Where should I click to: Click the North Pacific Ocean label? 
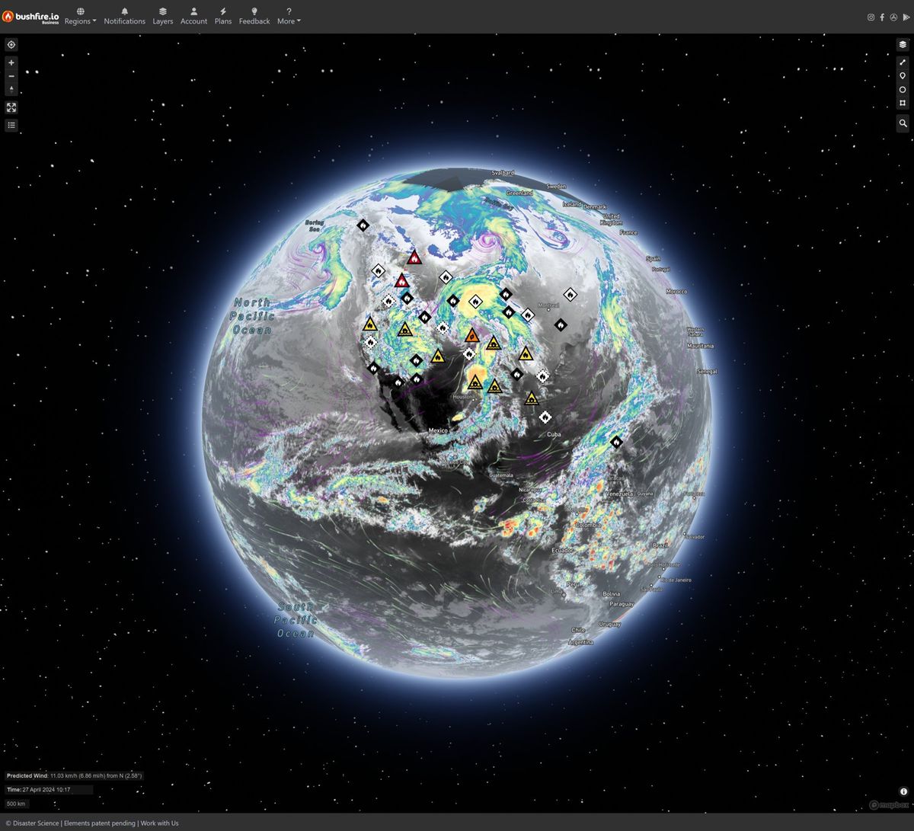pyautogui.click(x=252, y=315)
